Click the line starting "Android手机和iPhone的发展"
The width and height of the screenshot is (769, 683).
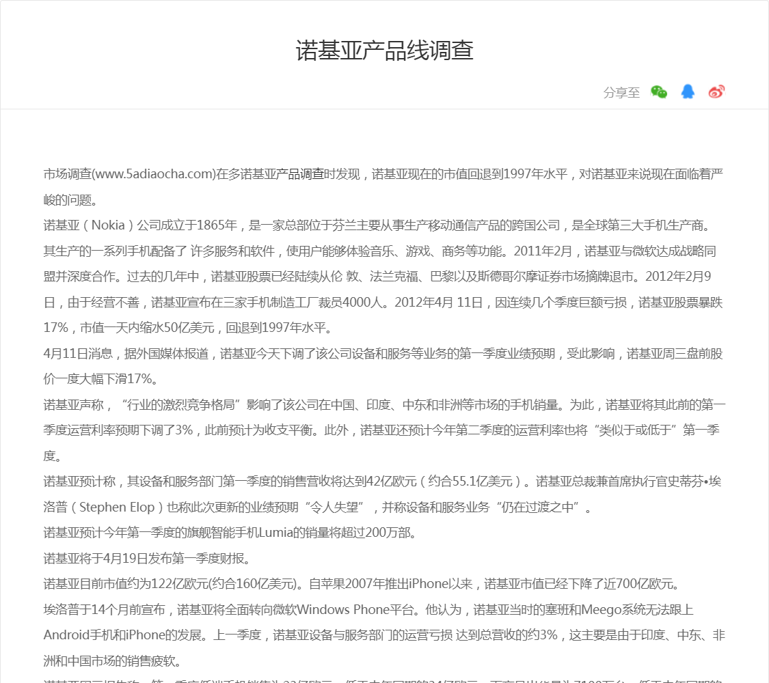point(384,635)
